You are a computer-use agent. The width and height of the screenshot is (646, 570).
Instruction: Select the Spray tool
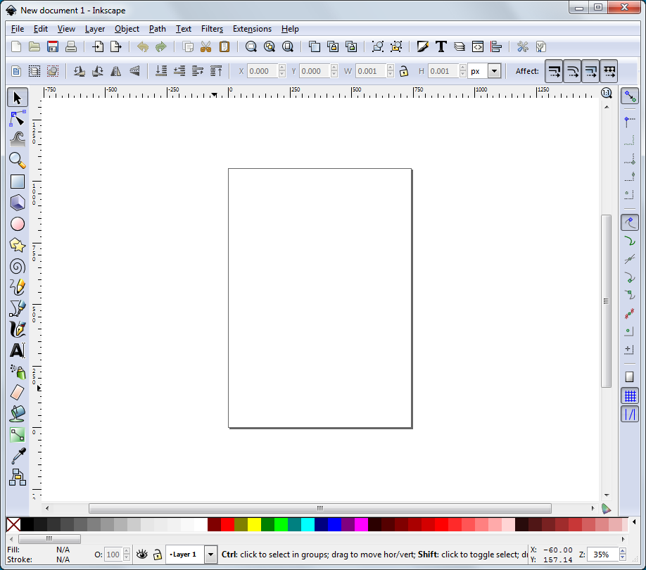pyautogui.click(x=18, y=372)
